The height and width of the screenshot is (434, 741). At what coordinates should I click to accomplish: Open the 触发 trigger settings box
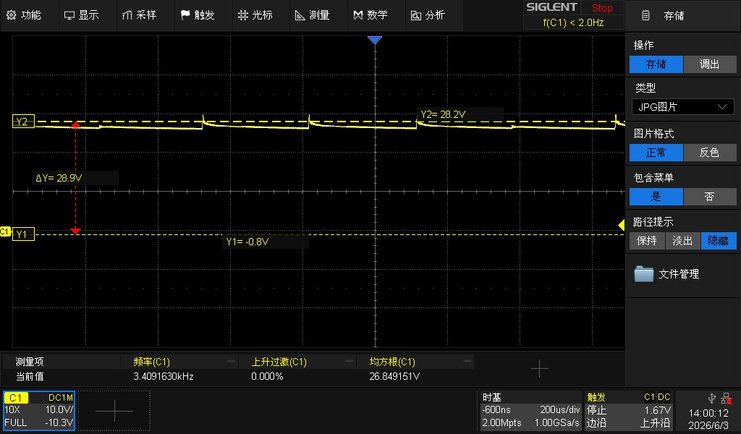pyautogui.click(x=629, y=410)
